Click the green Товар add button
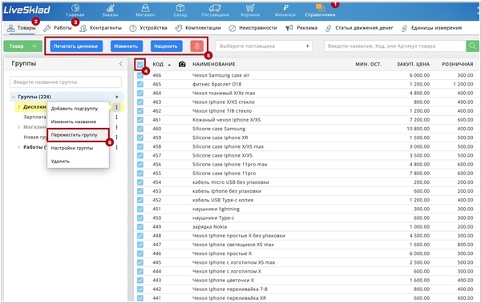 coord(22,46)
